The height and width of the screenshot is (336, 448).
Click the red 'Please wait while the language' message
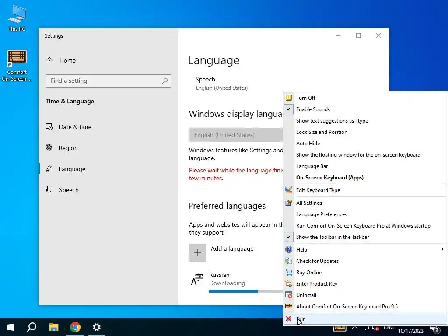point(236,174)
